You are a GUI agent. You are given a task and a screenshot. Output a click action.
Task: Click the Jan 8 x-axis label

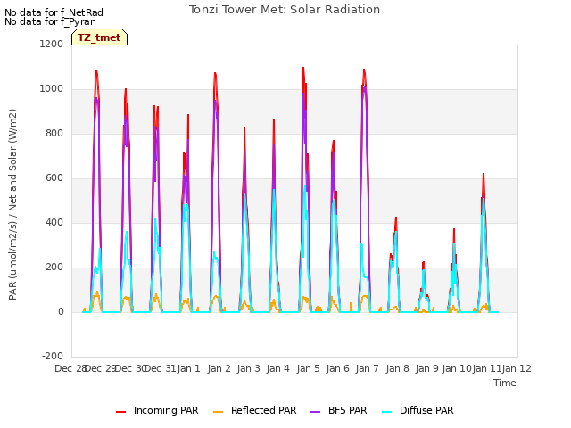(398, 368)
